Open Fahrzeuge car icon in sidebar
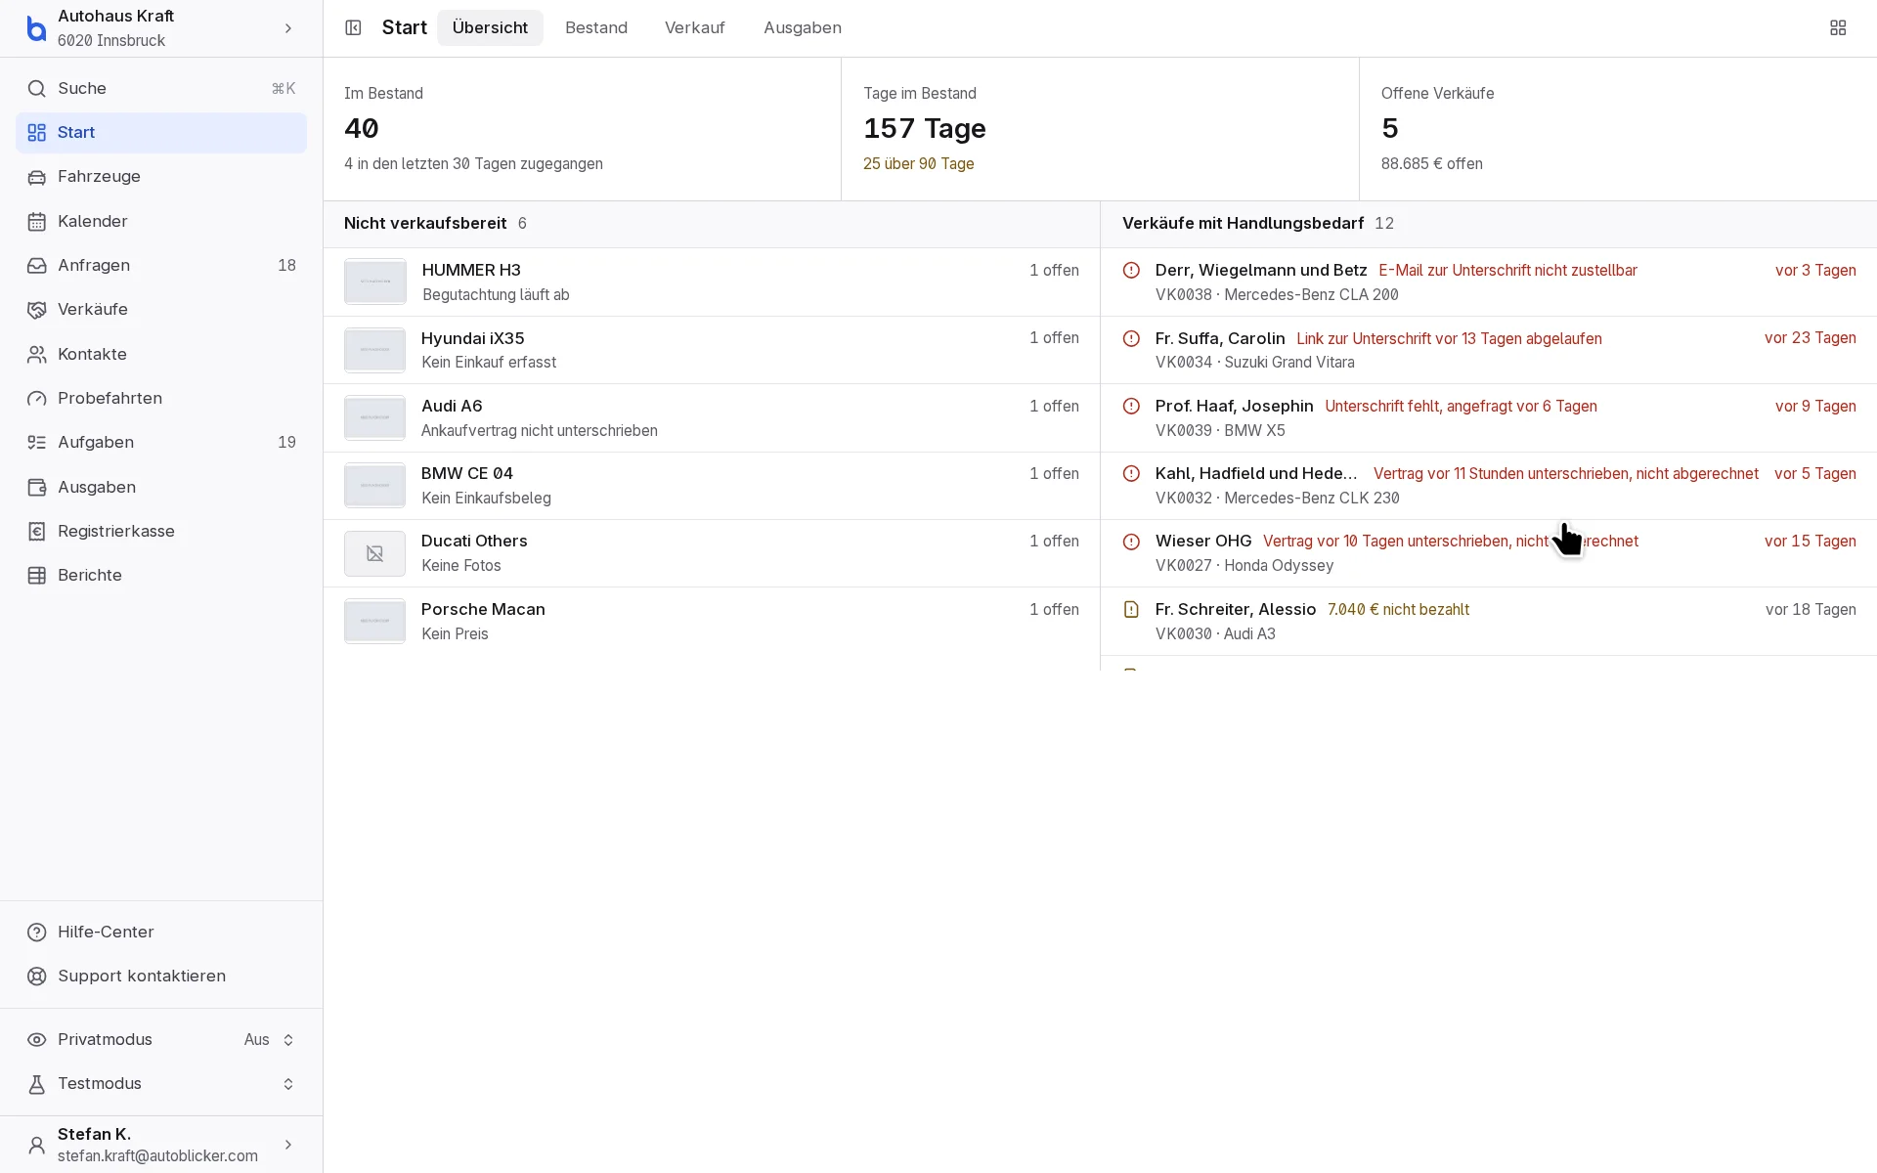The image size is (1877, 1173). pyautogui.click(x=37, y=177)
